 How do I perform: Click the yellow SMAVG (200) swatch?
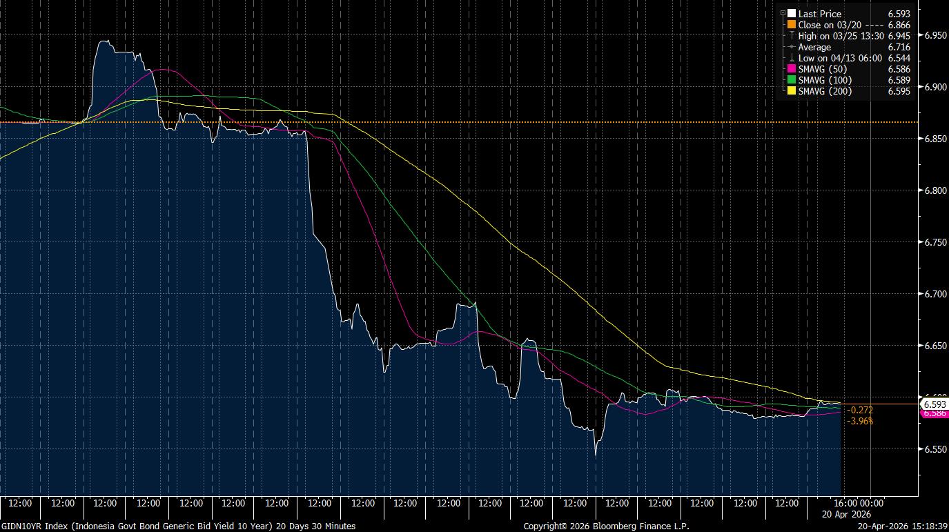click(x=792, y=91)
